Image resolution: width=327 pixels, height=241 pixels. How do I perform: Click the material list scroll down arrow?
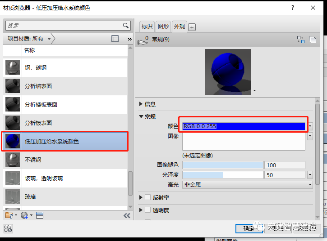coord(130,207)
